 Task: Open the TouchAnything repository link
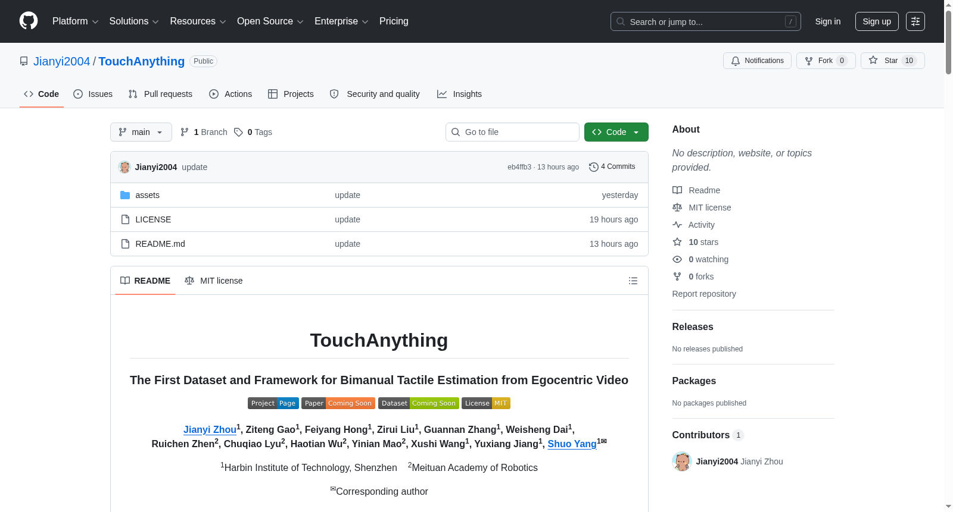pos(142,61)
